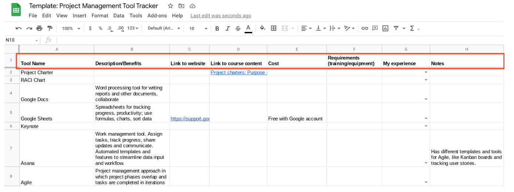This screenshot has height=192, width=514.
Task: Click the Insert comment icon
Action: click(375, 28)
